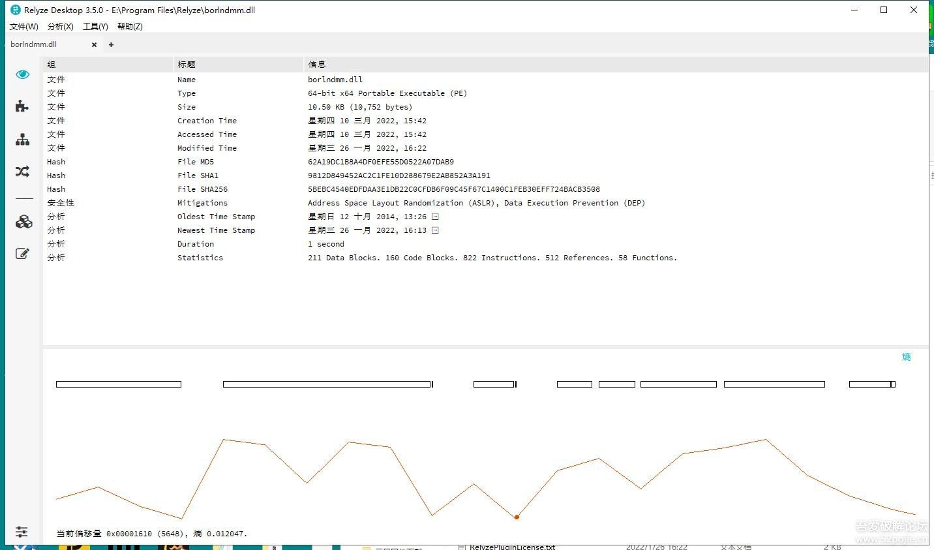Click the Relyze app logo in title bar
Viewport: 934px width, 550px height.
[x=15, y=10]
